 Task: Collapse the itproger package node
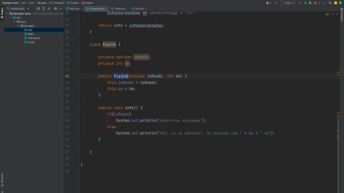pos(18,26)
